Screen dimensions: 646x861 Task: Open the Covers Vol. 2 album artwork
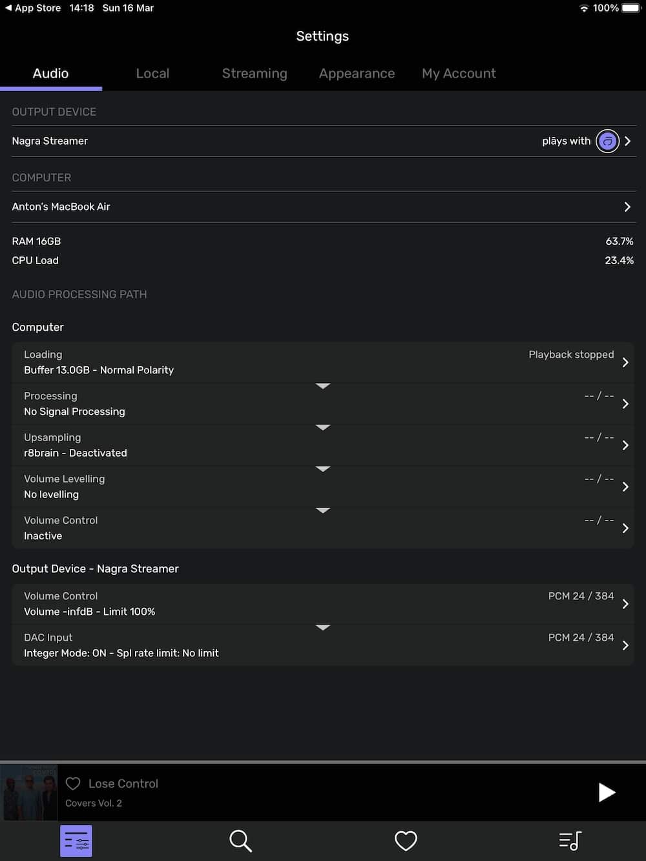[x=29, y=793]
